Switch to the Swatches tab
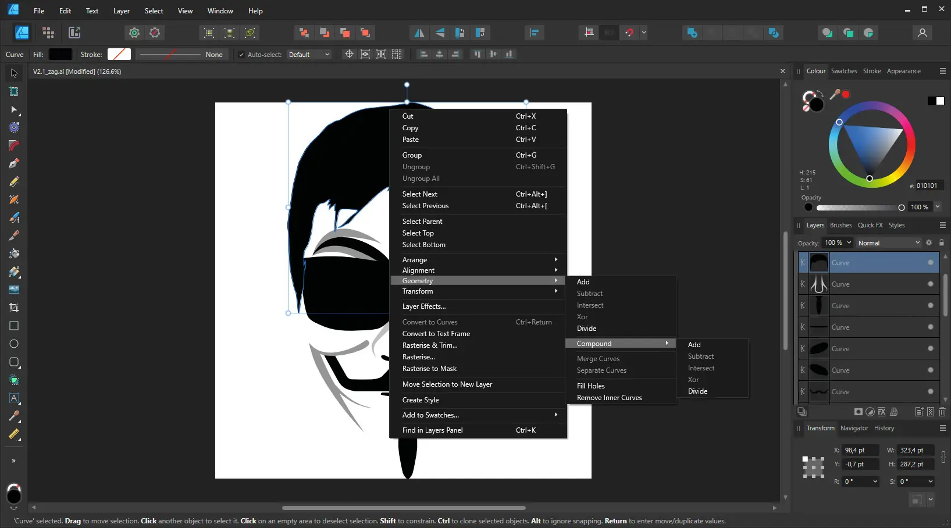This screenshot has height=528, width=951. pyautogui.click(x=843, y=71)
